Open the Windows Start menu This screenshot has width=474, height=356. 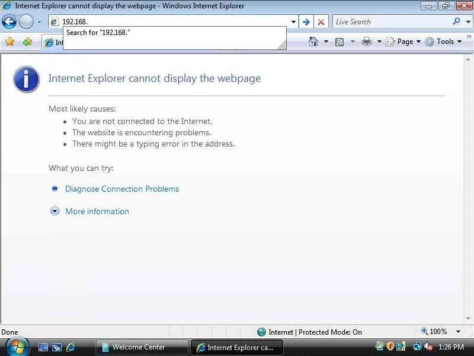17,347
